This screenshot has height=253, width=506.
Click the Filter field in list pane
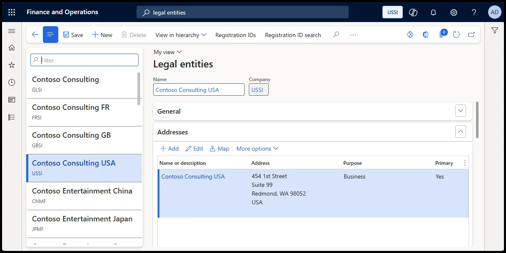[84, 60]
